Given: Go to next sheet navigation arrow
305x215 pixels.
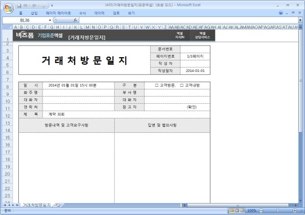Looking at the screenshot, I should point(13,205).
